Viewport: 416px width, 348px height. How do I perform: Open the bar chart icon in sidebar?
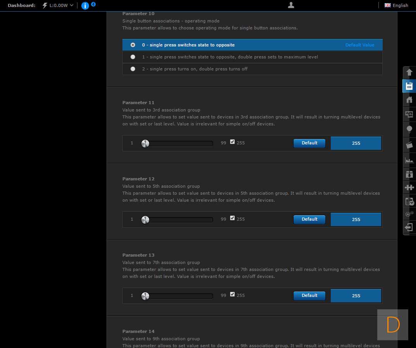click(x=409, y=160)
